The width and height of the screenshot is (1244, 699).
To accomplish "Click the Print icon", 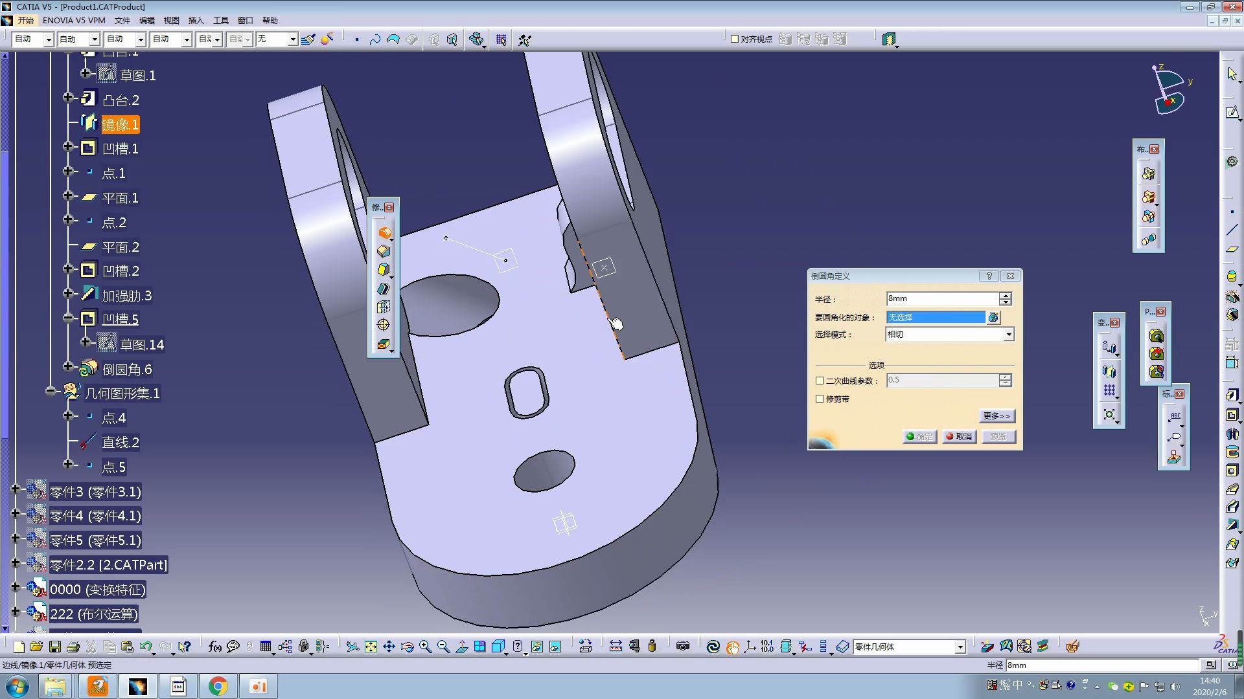I will (73, 647).
